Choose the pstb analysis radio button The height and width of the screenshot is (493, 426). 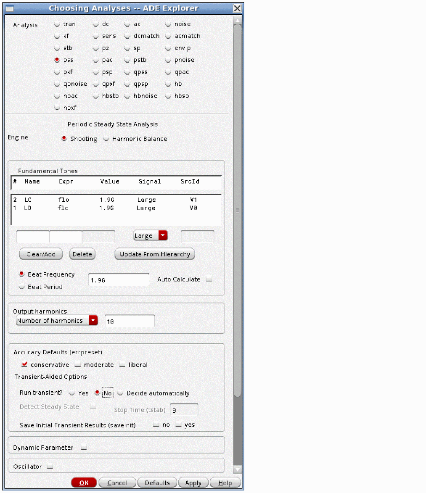tap(127, 60)
